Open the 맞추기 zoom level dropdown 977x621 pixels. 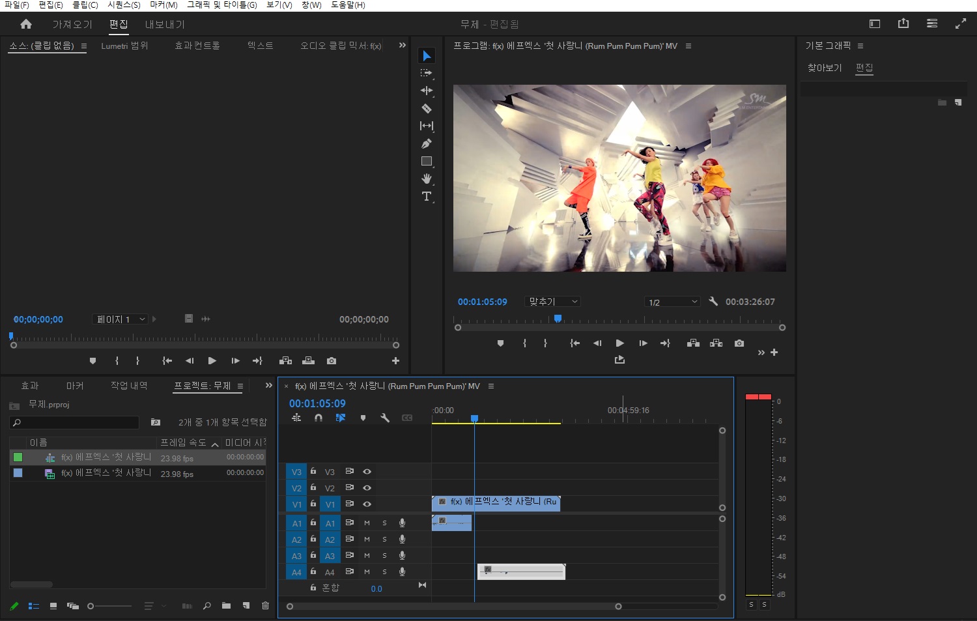(x=552, y=301)
